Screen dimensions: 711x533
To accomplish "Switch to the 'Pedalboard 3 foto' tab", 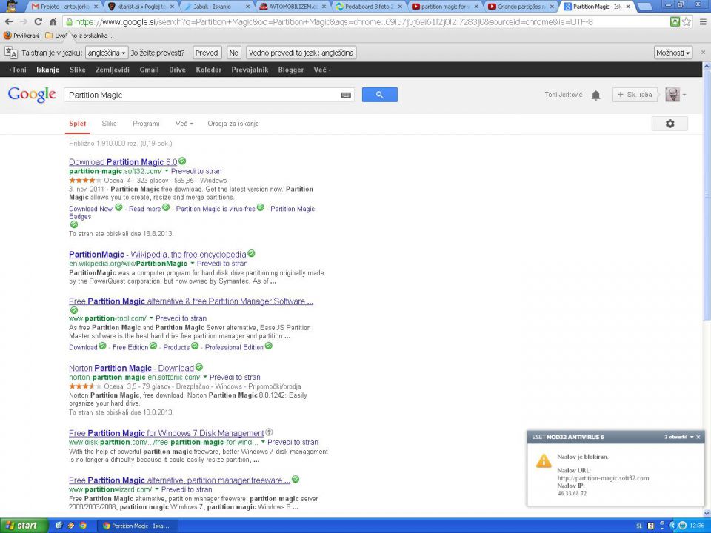I will coord(369,7).
